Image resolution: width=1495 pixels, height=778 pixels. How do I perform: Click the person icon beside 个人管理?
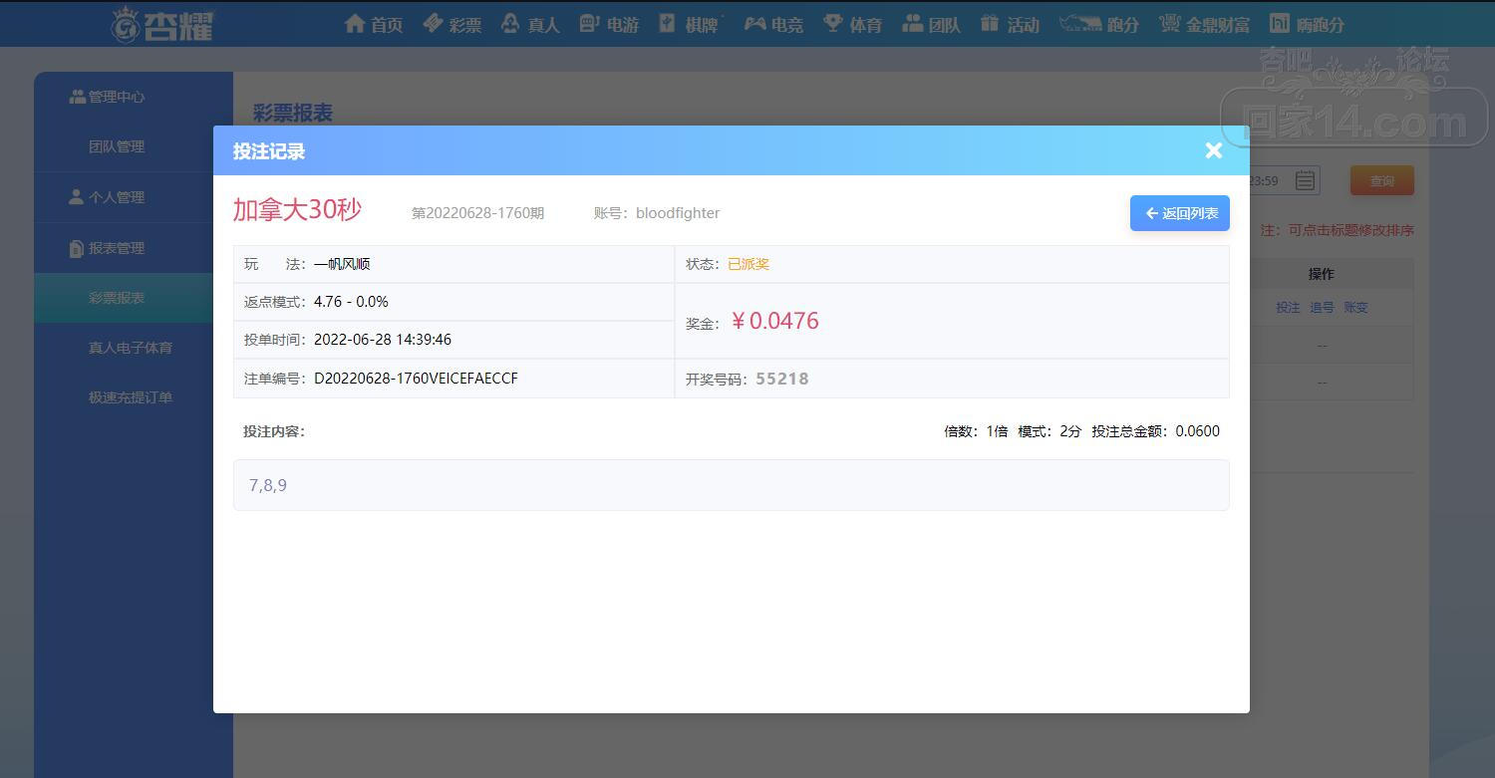(x=76, y=197)
